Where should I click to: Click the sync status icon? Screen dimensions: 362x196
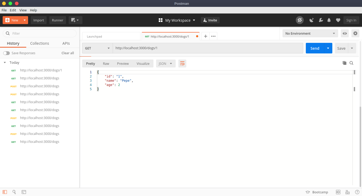pyautogui.click(x=300, y=20)
